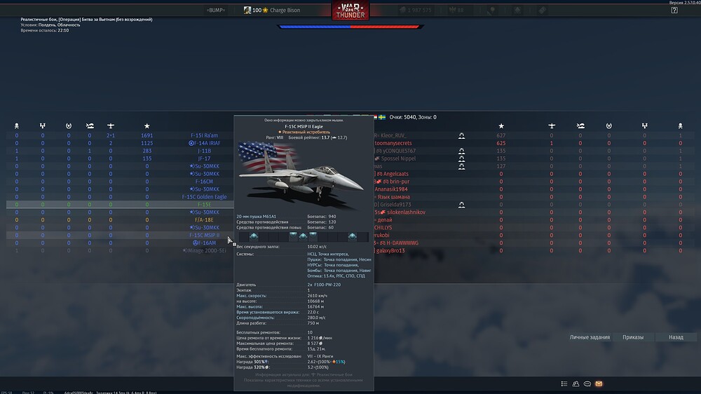Select the F-15I Ra'am row
This screenshot has height=394, width=701.
120,135
